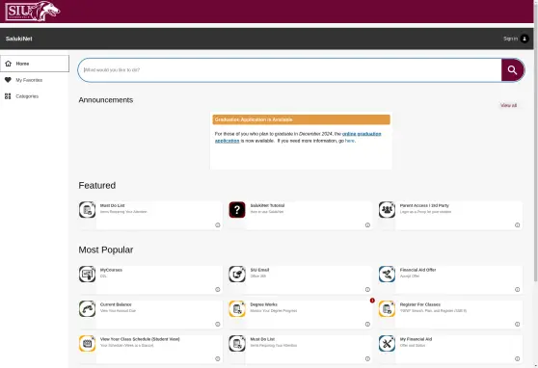Viewport: 538px width, 368px height.
Task: Click the Current Balance card title
Action: pos(116,304)
